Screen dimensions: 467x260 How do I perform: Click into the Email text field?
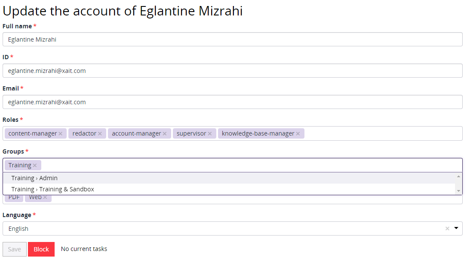[x=232, y=102]
